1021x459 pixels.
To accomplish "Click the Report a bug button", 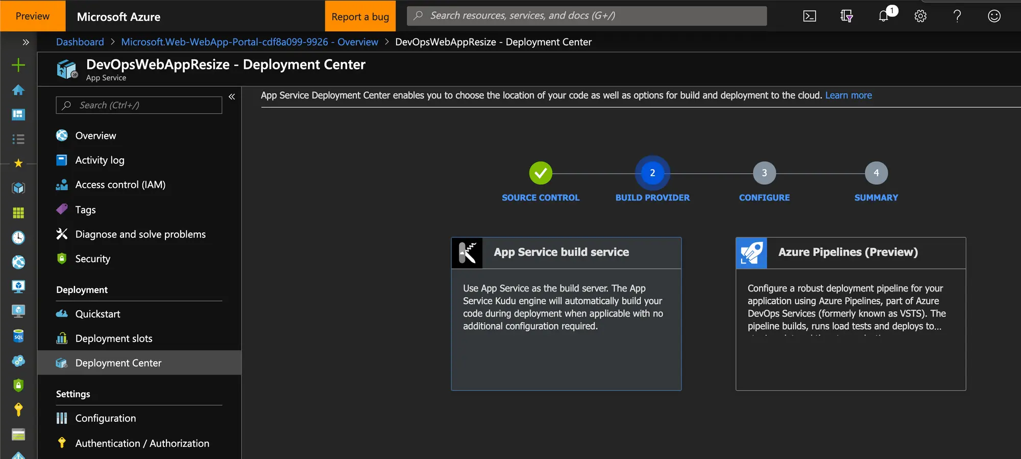I will pos(360,16).
